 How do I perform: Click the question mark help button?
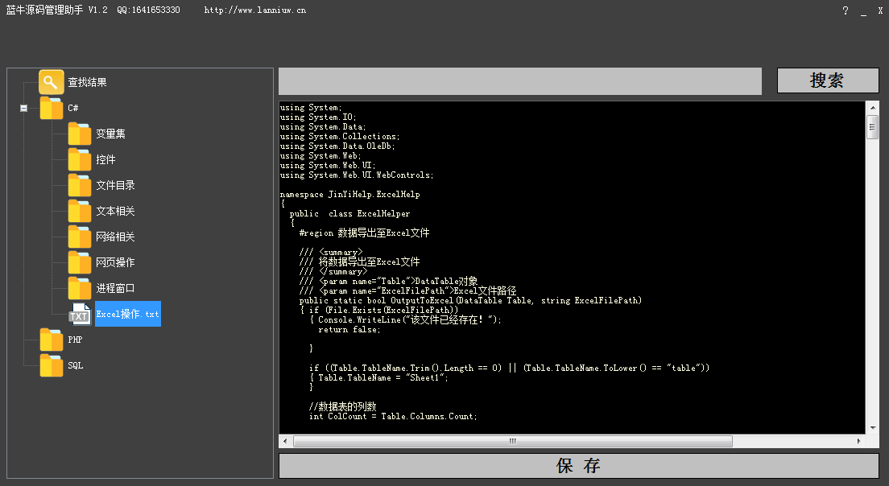(x=846, y=11)
